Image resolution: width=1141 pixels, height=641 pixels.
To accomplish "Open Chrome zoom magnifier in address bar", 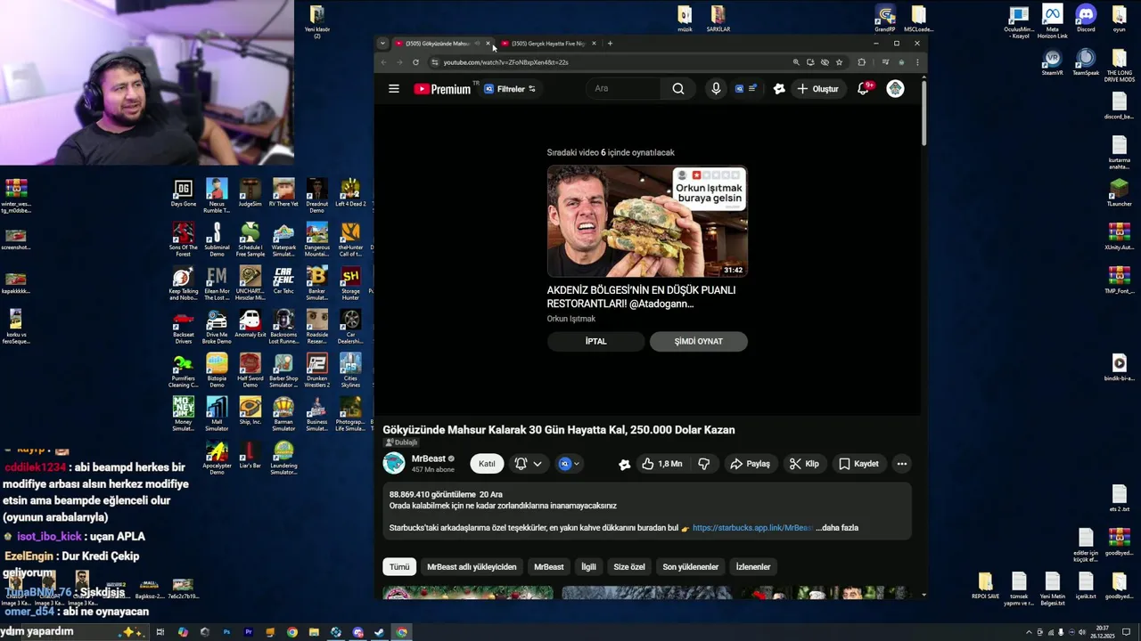I will (796, 62).
